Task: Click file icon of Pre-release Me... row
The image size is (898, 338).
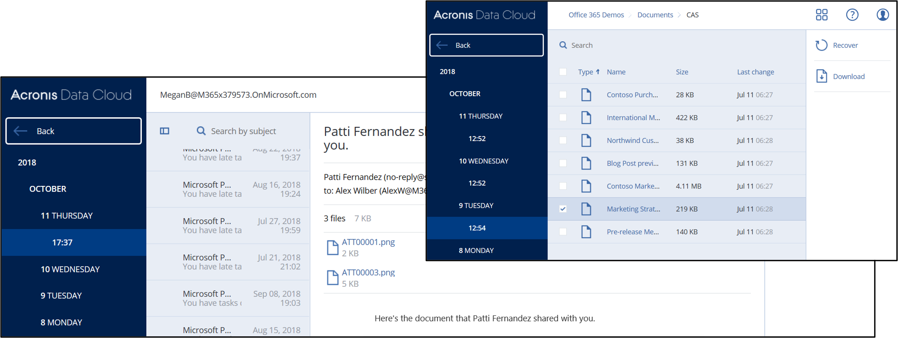Action: (586, 232)
